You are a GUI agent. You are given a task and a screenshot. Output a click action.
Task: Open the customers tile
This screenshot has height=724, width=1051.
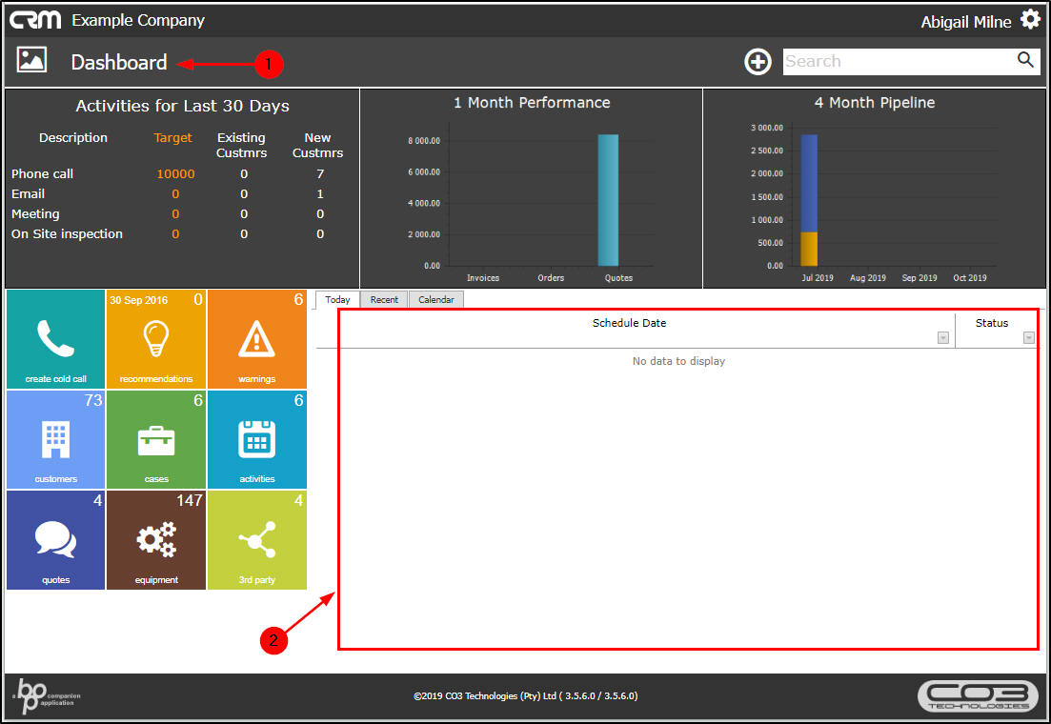[x=55, y=439]
